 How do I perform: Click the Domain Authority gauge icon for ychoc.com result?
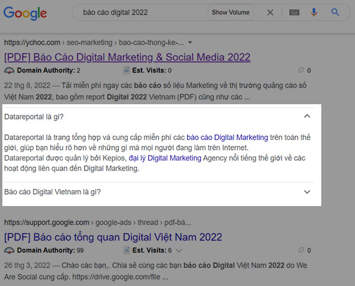[9, 70]
